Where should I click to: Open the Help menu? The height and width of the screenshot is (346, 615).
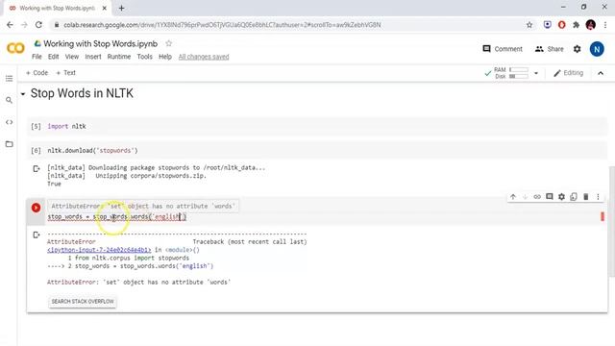pyautogui.click(x=165, y=57)
